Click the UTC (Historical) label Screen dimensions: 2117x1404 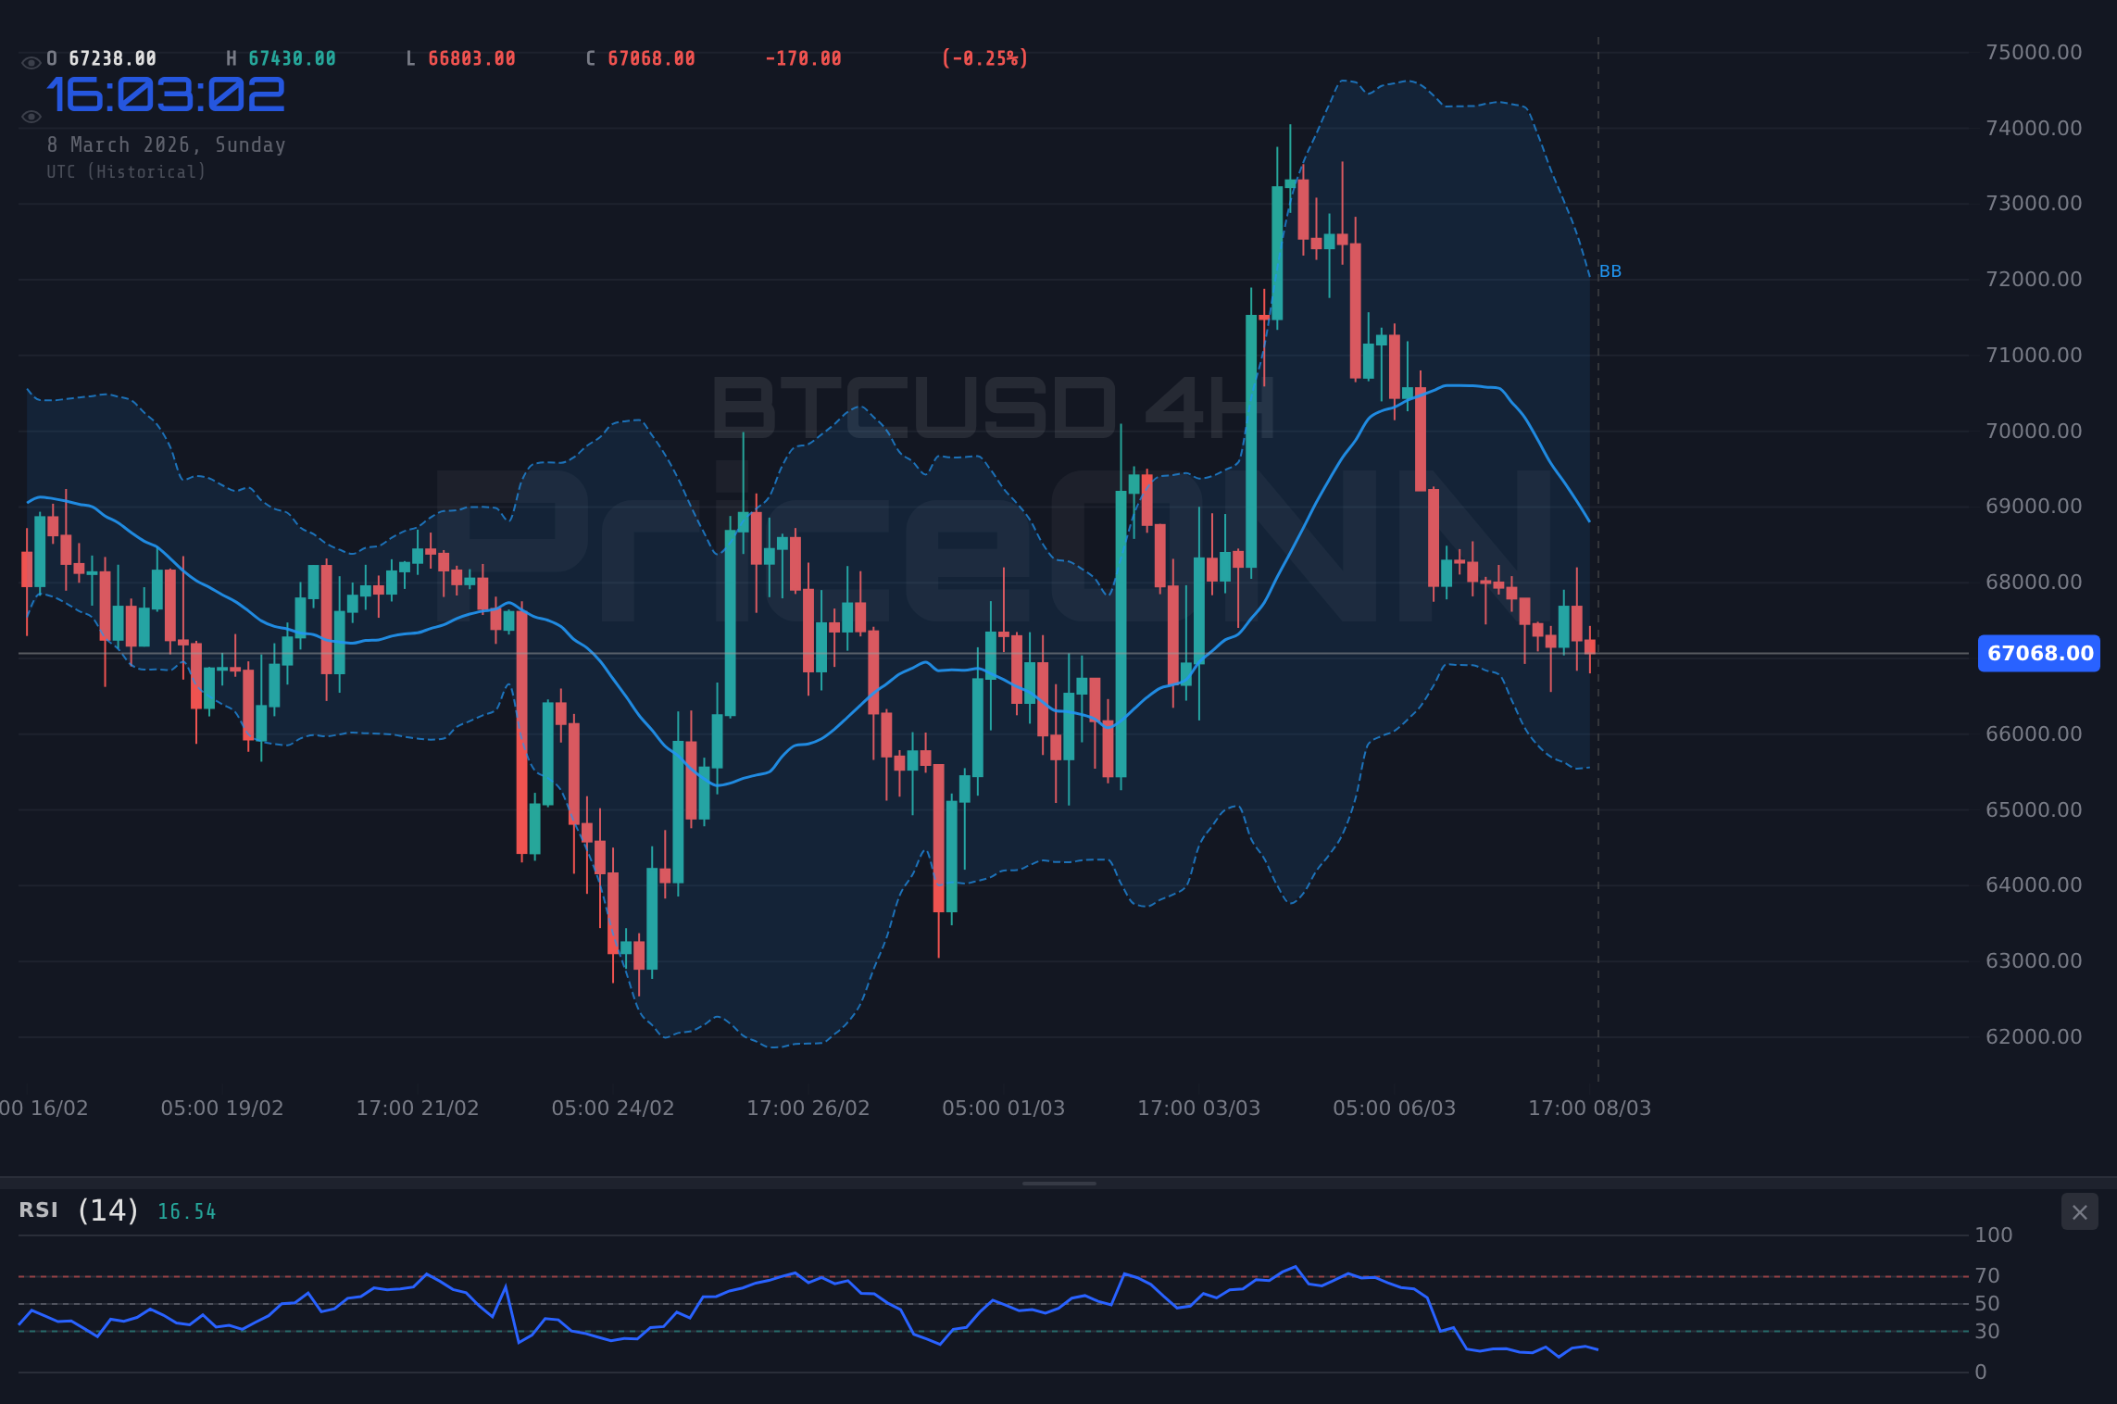pyautogui.click(x=126, y=172)
